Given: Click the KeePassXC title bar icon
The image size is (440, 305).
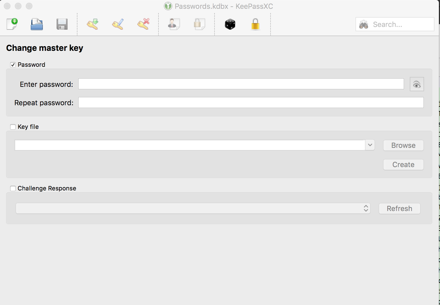Looking at the screenshot, I should [168, 6].
